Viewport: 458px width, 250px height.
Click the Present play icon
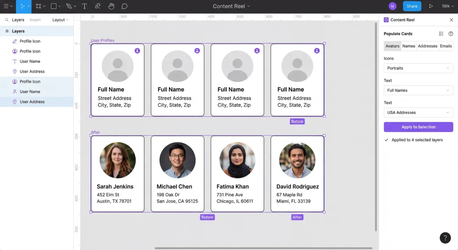pos(431,6)
